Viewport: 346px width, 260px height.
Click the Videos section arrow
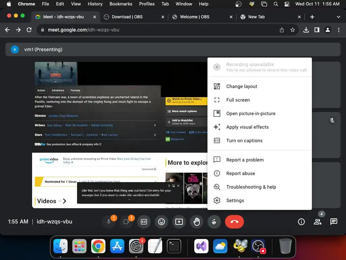(x=65, y=201)
